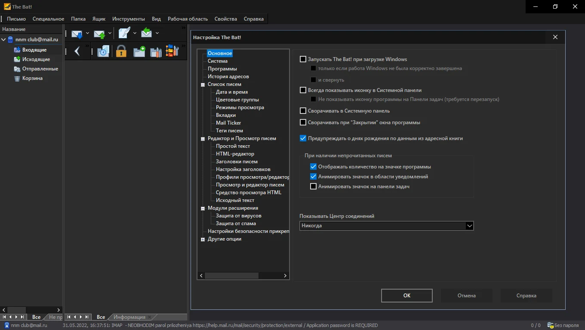Jump to first item in folder pane navigator

pyautogui.click(x=4, y=317)
